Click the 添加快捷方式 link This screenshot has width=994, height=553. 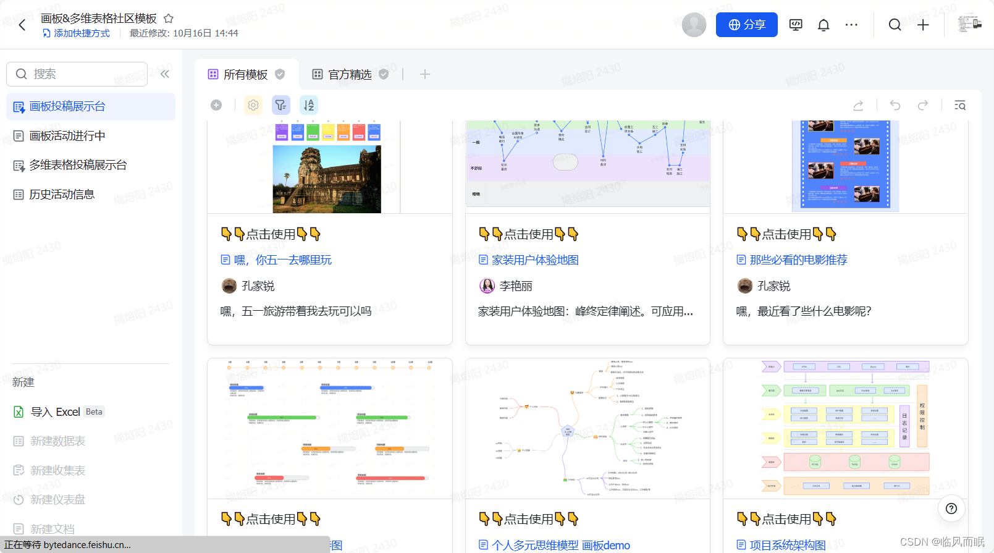click(77, 33)
